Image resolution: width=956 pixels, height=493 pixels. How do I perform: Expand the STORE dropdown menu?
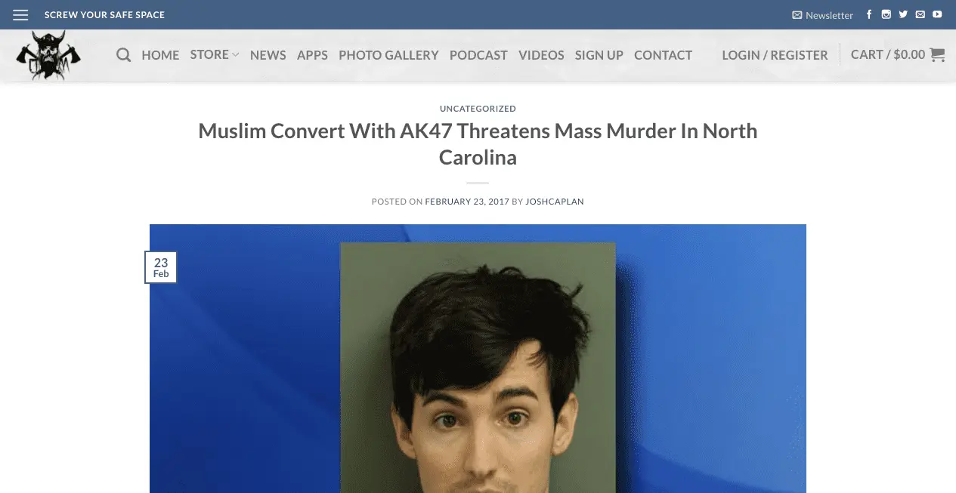click(x=215, y=54)
